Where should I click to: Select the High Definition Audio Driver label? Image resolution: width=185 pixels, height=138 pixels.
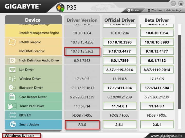pyautogui.click(x=40, y=60)
